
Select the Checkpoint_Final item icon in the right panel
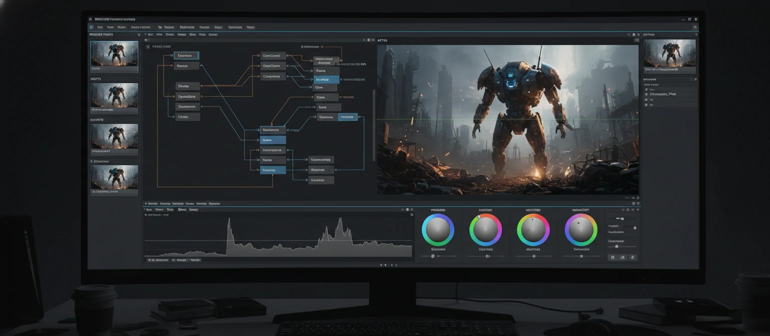coord(647,94)
